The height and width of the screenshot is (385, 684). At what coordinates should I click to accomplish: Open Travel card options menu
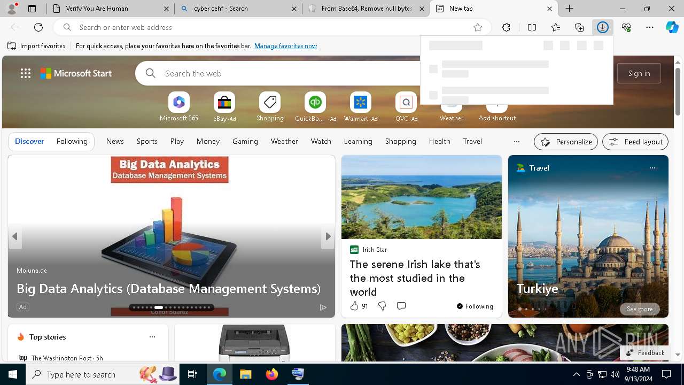(652, 168)
